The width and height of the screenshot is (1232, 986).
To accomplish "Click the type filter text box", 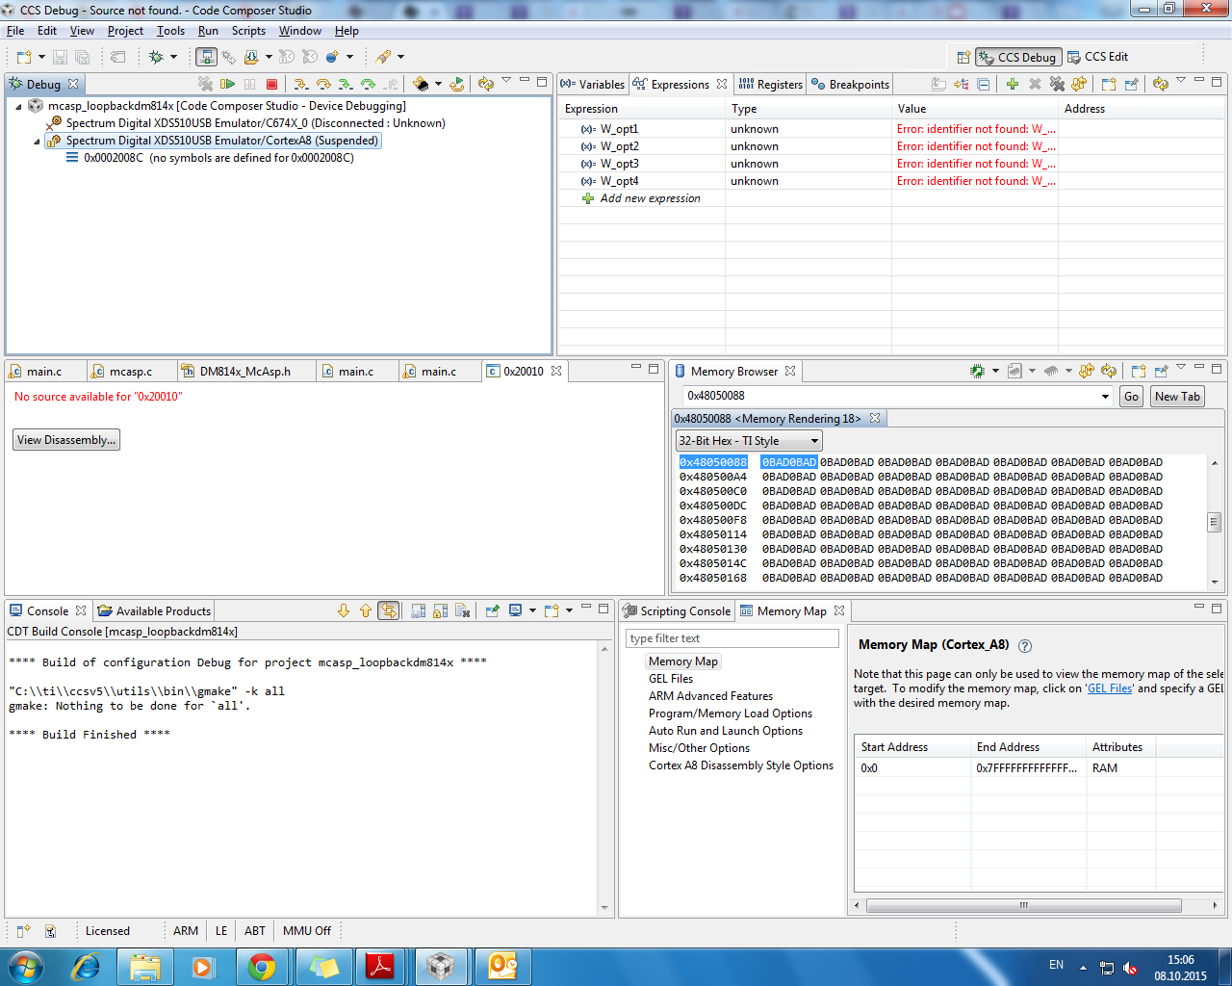I will (x=733, y=638).
